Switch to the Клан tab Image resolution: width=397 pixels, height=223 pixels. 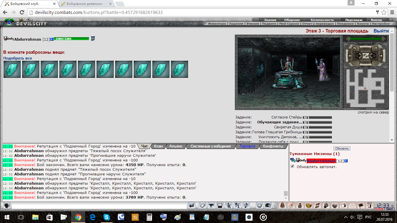pyautogui.click(x=158, y=146)
